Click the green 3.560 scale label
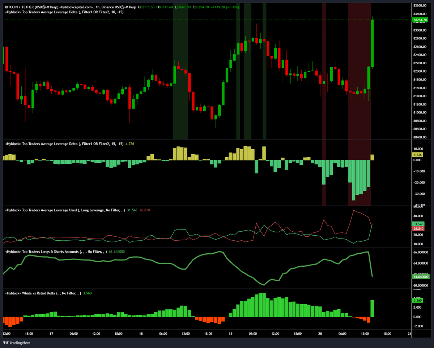The image size is (434, 348). pyautogui.click(x=418, y=300)
